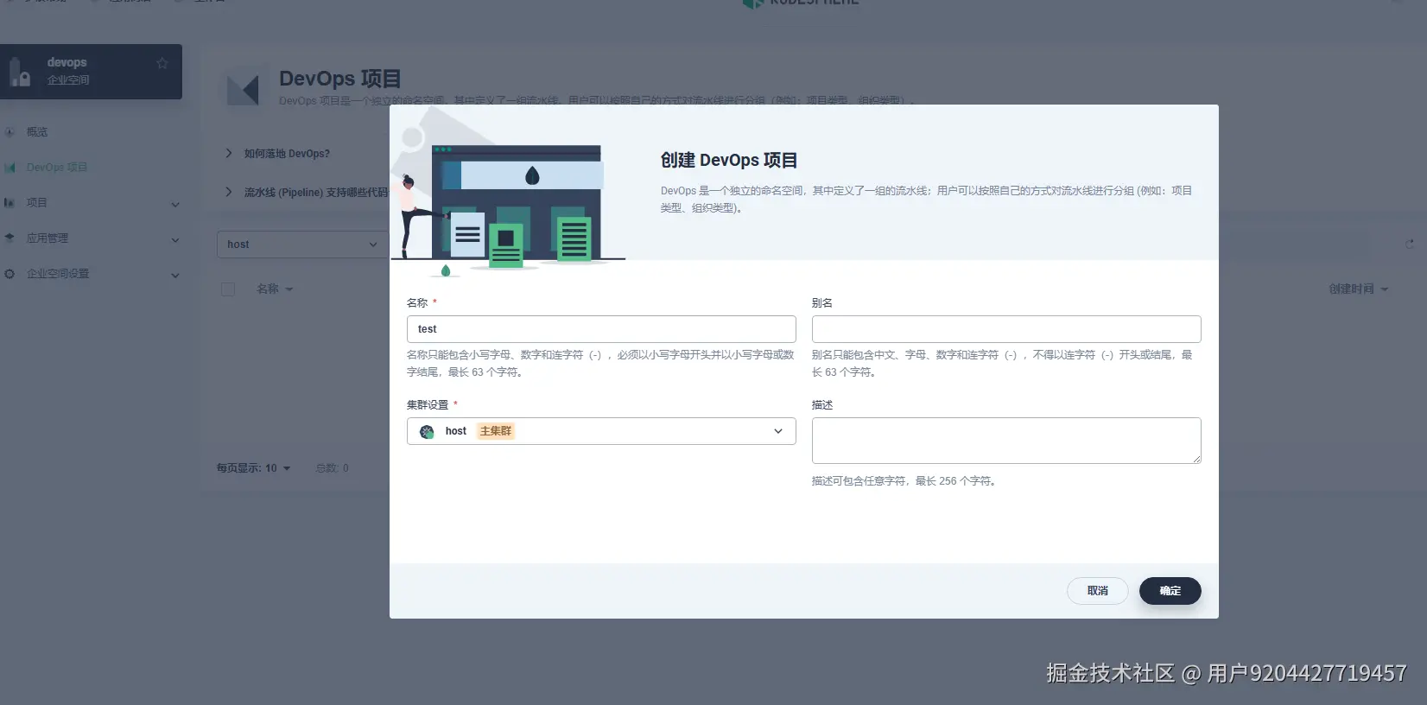Click into the 描述 description textarea
Image resolution: width=1427 pixels, height=705 pixels.
[x=1006, y=441]
